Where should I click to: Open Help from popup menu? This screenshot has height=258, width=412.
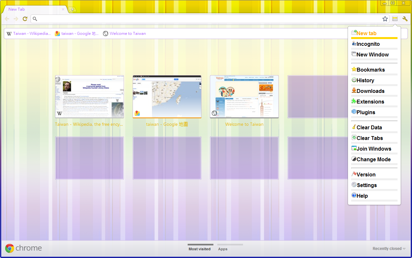pos(374,196)
